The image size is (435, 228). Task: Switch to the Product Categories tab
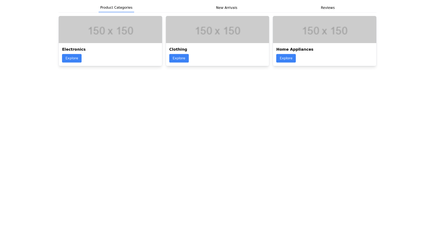point(116,7)
